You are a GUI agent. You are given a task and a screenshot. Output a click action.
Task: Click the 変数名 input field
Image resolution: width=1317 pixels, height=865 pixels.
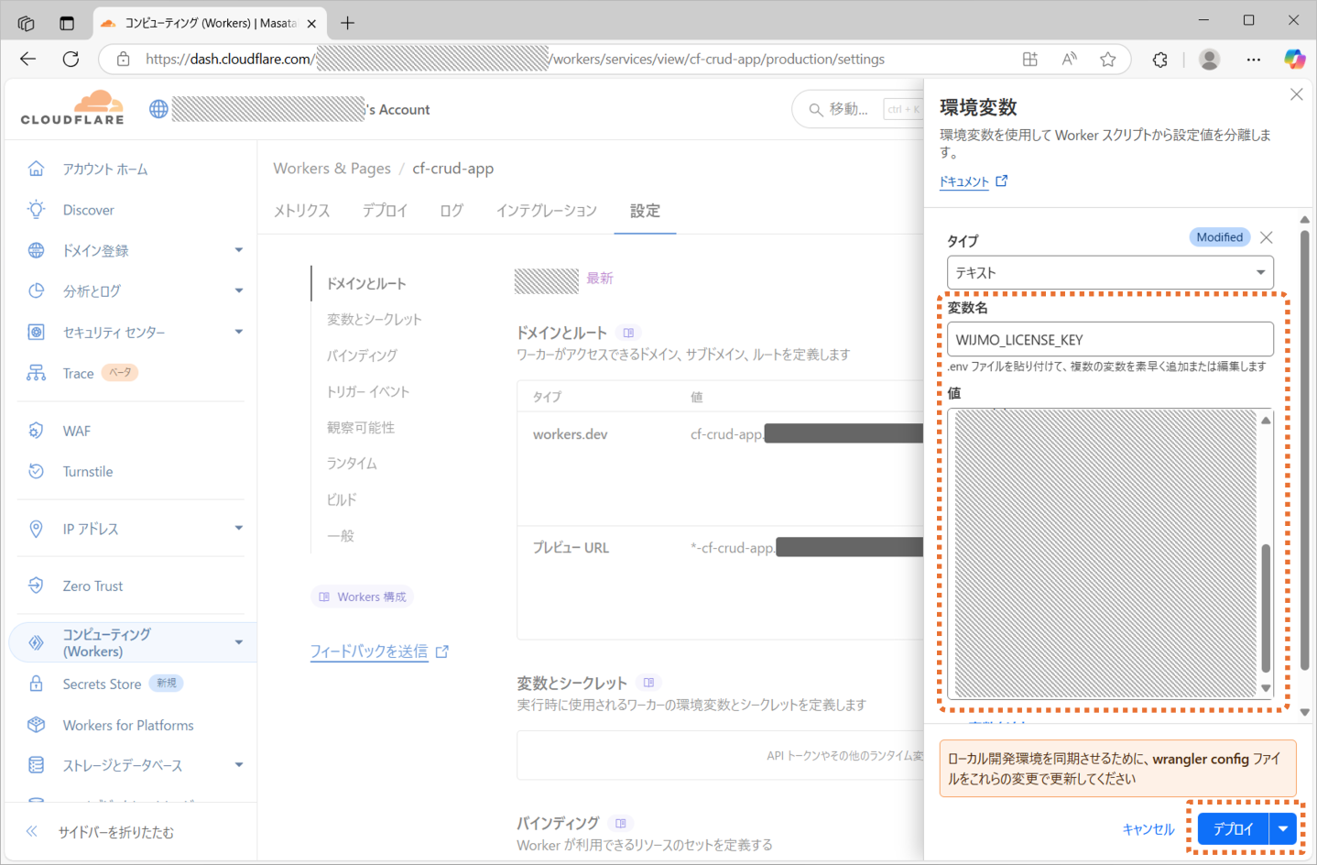point(1110,339)
